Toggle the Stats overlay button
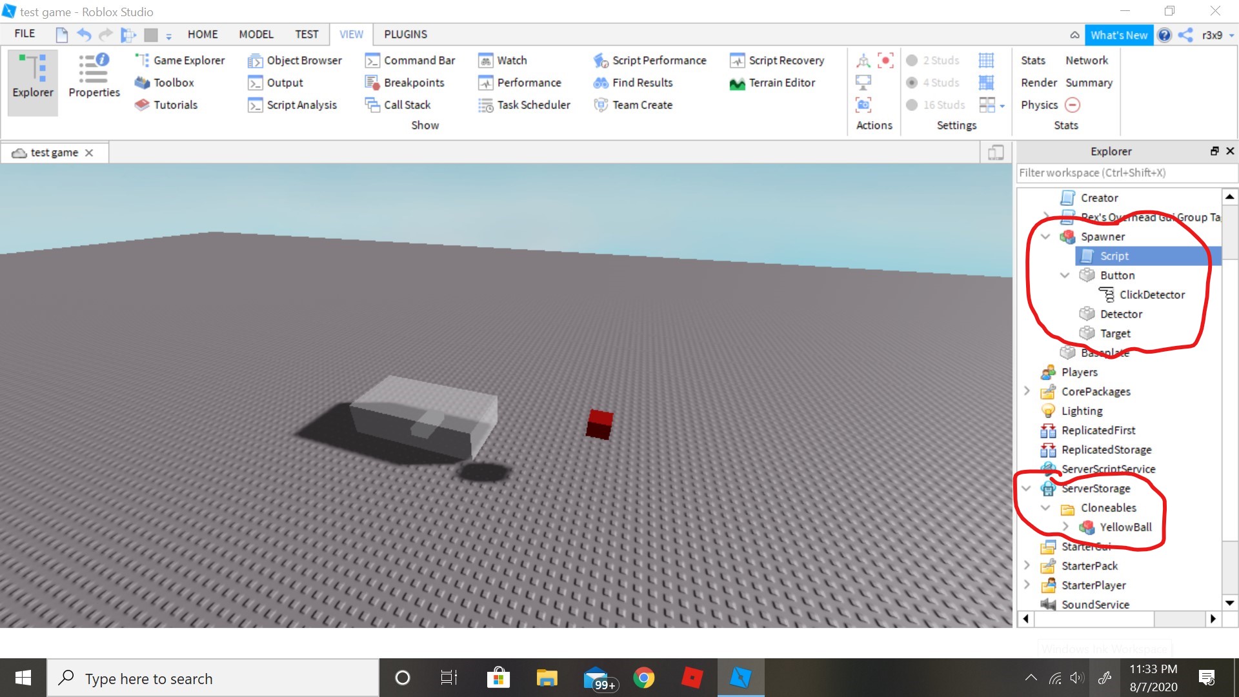The image size is (1239, 697). click(x=1033, y=60)
